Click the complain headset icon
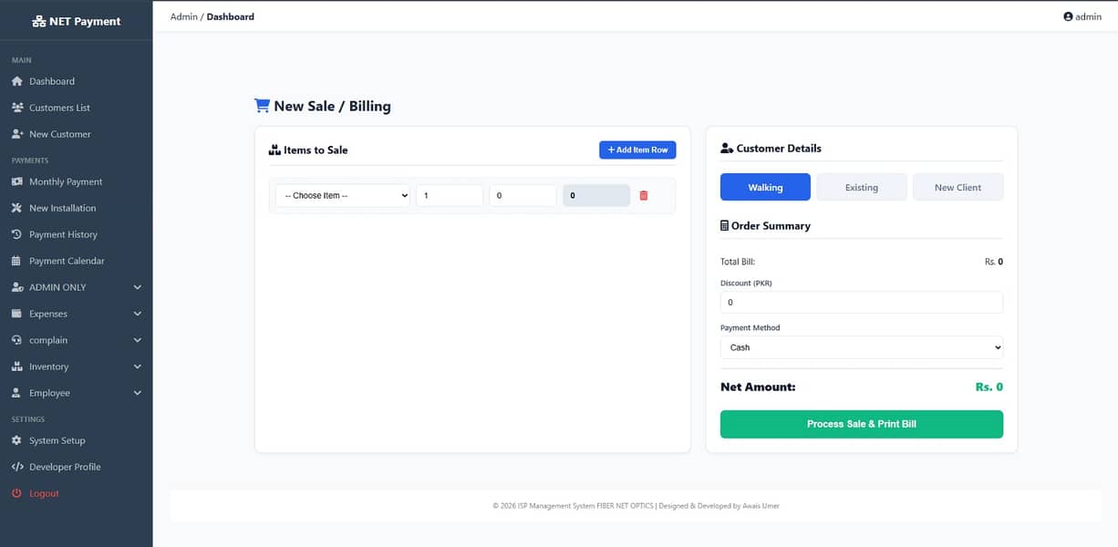The height and width of the screenshot is (547, 1118). tap(17, 340)
